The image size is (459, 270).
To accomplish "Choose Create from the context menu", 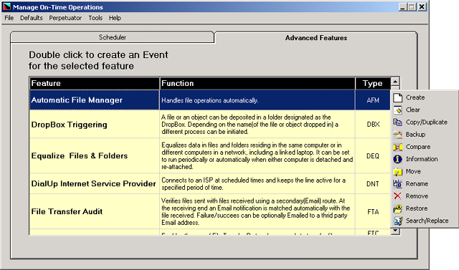I will coord(425,97).
